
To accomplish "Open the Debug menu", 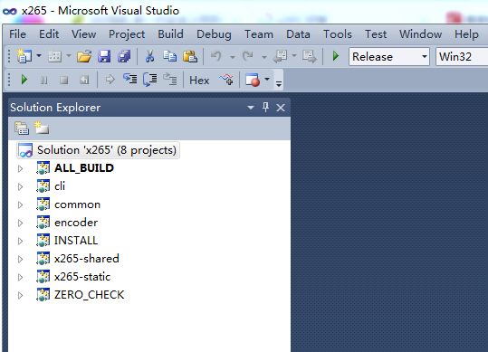I will click(x=214, y=33).
